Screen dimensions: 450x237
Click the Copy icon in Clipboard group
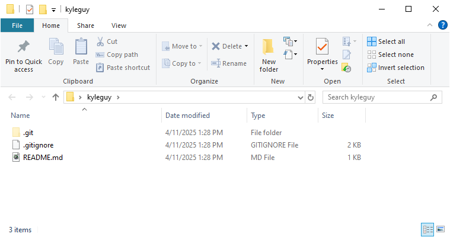(x=56, y=47)
